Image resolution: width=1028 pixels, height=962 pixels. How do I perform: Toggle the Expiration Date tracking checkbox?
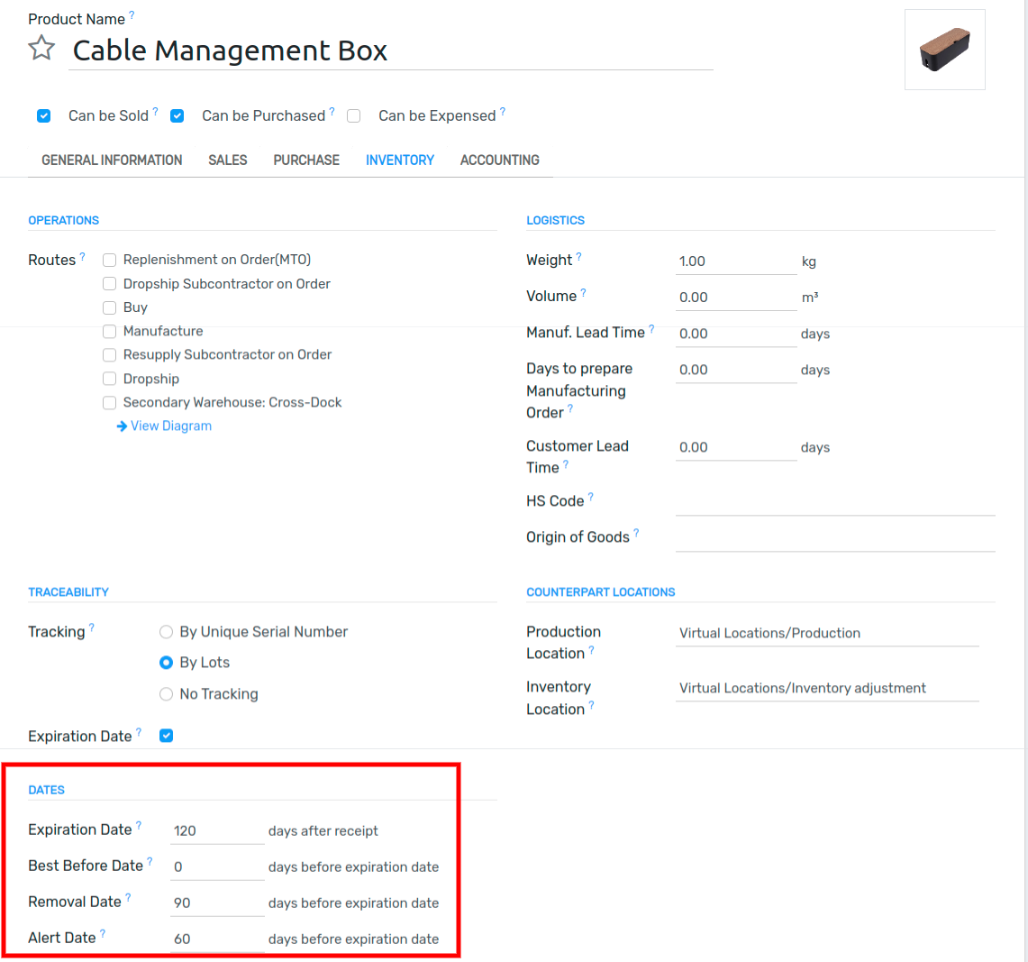click(x=167, y=736)
